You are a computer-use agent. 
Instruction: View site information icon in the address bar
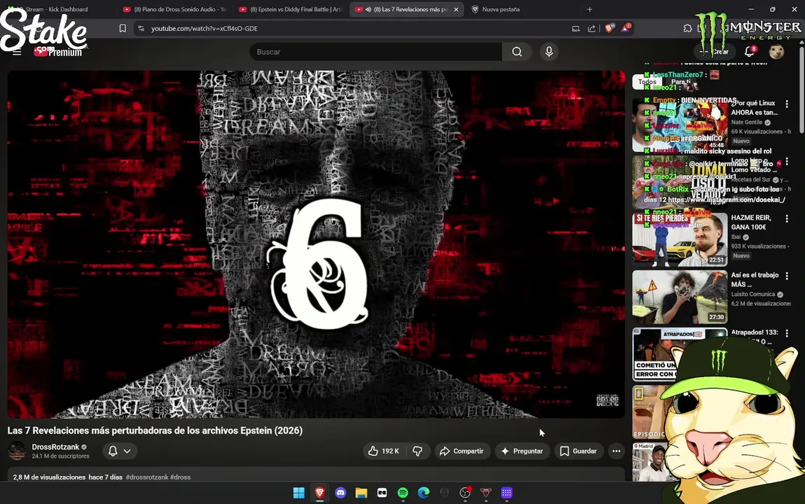[x=142, y=28]
